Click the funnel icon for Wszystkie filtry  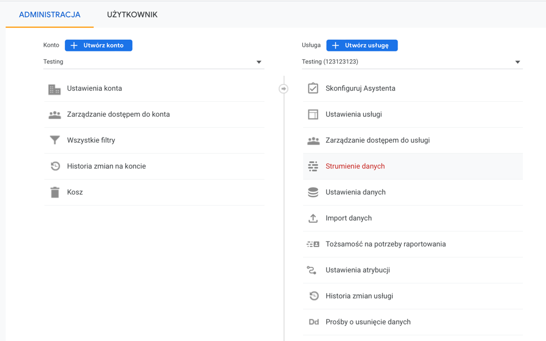[55, 140]
